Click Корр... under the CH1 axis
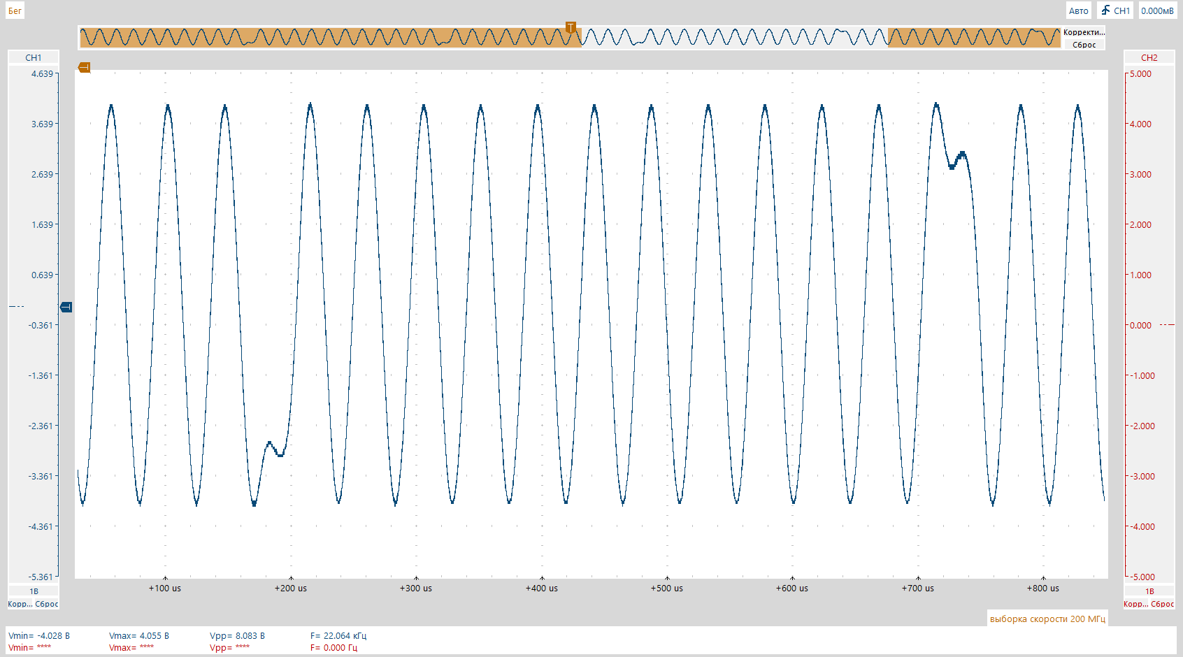This screenshot has height=657, width=1183. coord(20,604)
